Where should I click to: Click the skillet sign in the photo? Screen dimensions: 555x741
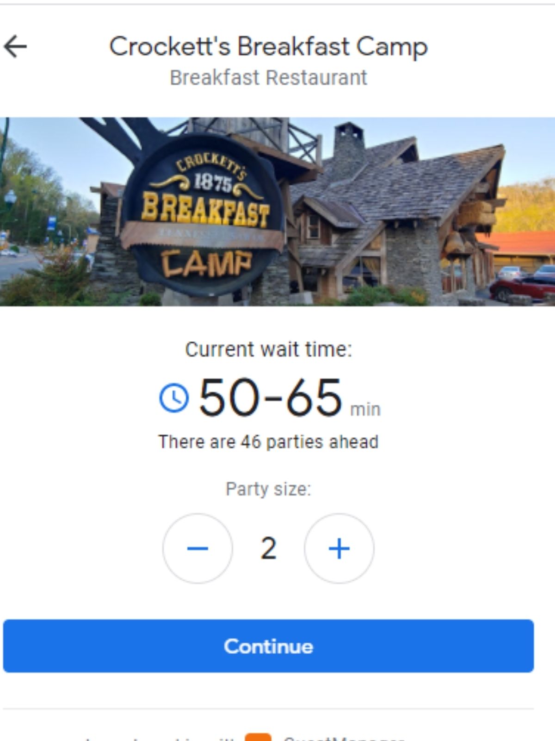[x=204, y=214]
